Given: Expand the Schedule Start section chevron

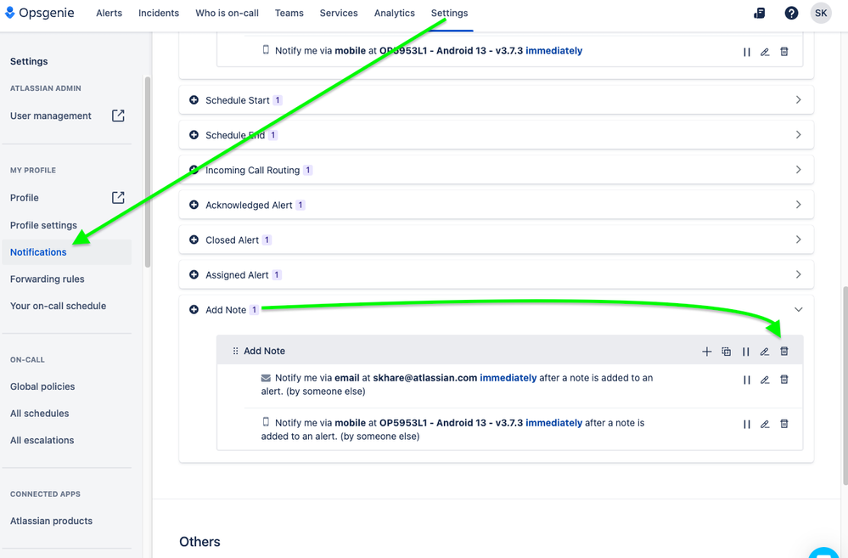Looking at the screenshot, I should point(798,99).
